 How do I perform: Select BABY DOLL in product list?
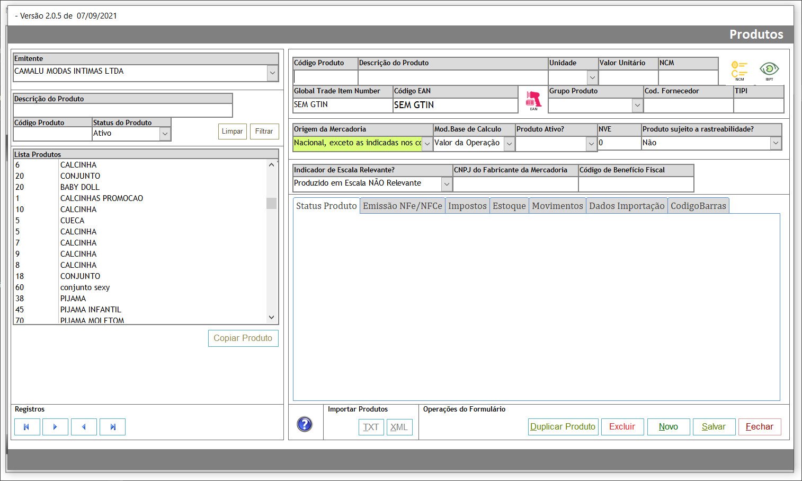click(80, 187)
